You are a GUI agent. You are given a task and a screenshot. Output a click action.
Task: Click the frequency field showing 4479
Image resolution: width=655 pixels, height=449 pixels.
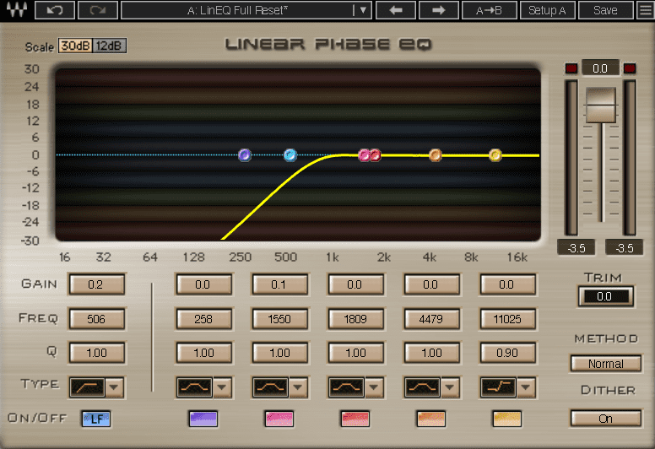431,319
